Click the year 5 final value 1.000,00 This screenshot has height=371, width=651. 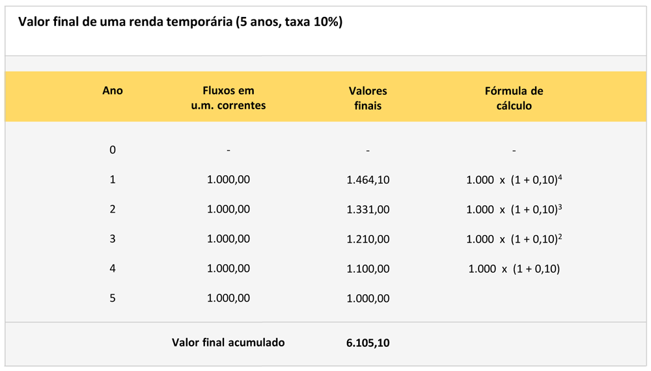pos(368,299)
